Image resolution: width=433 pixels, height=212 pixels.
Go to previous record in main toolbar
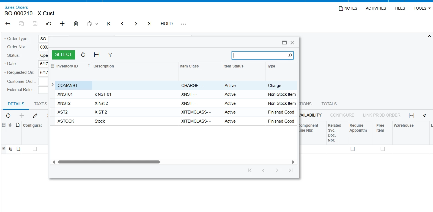click(x=122, y=24)
